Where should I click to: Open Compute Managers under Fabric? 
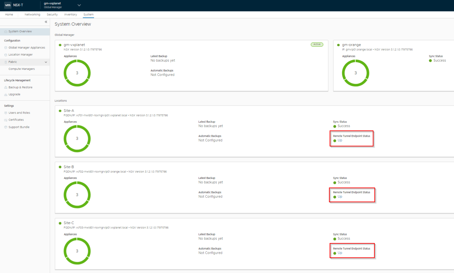pyautogui.click(x=21, y=69)
